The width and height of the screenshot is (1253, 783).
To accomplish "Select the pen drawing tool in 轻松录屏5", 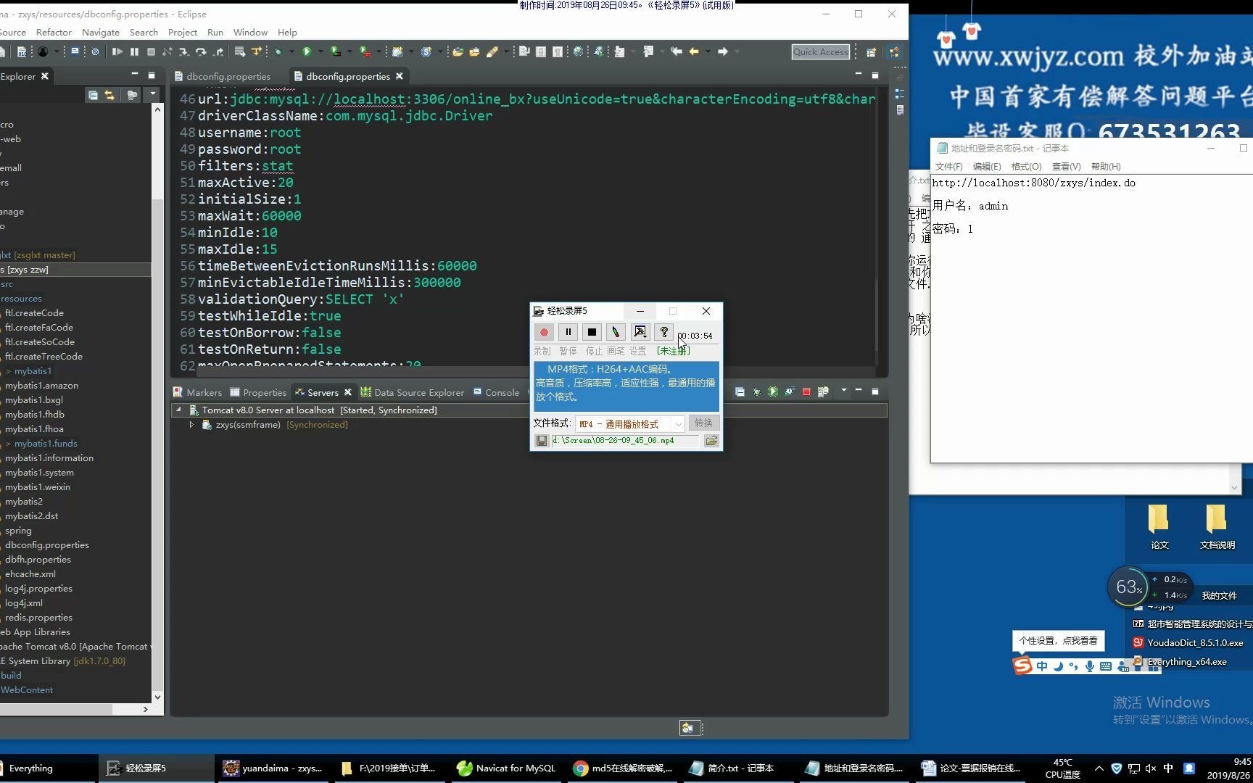I will pyautogui.click(x=616, y=332).
